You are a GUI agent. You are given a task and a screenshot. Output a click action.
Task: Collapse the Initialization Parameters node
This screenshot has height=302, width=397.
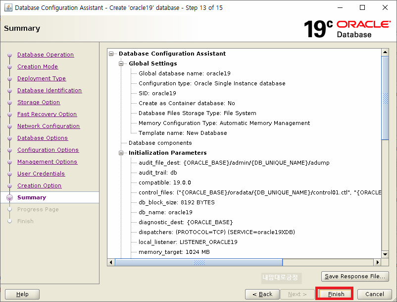(121, 153)
